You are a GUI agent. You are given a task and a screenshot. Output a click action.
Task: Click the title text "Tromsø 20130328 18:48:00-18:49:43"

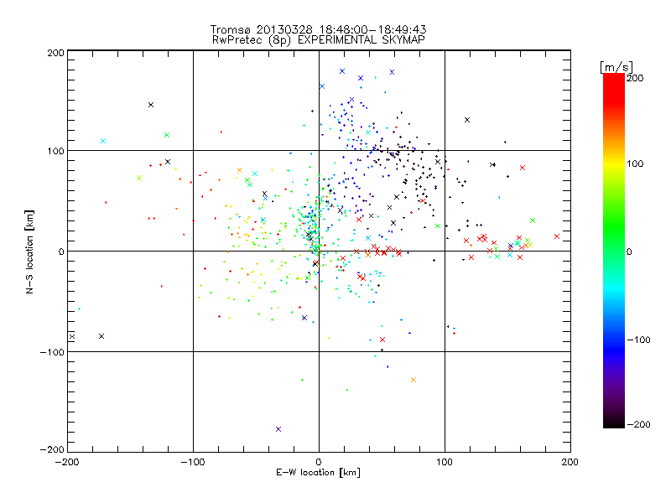[318, 29]
